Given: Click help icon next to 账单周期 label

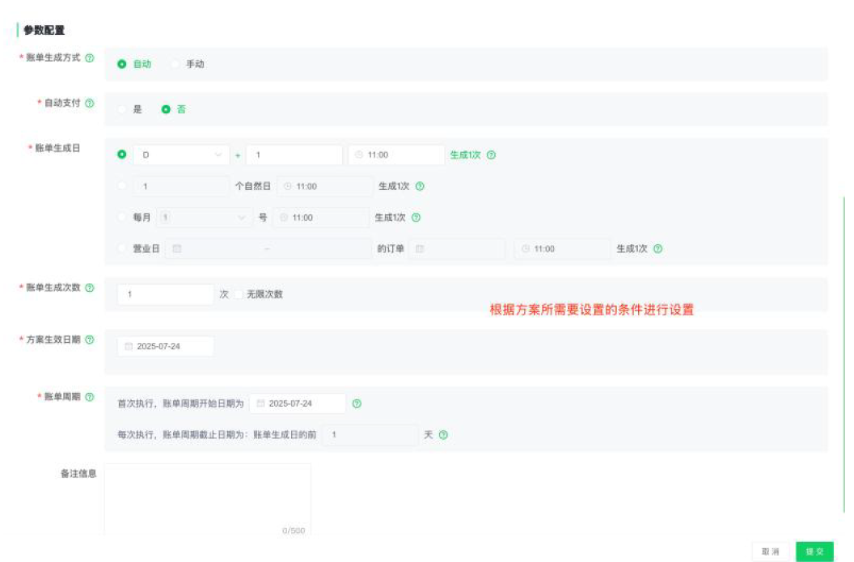Looking at the screenshot, I should 89,397.
